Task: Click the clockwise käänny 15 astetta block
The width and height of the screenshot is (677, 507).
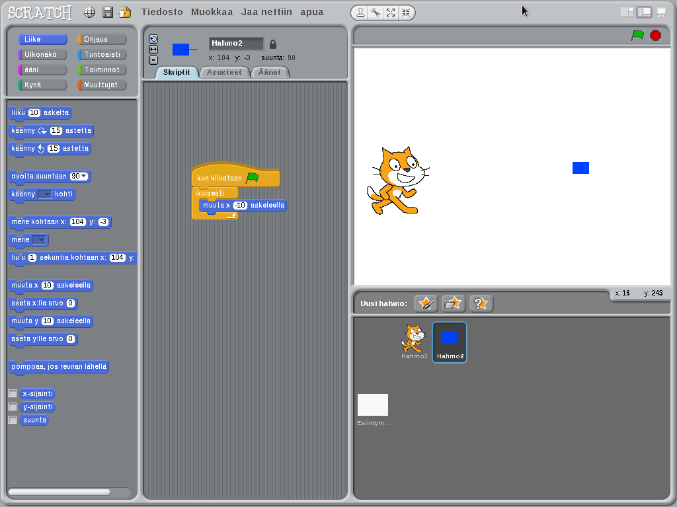Action: 52,130
